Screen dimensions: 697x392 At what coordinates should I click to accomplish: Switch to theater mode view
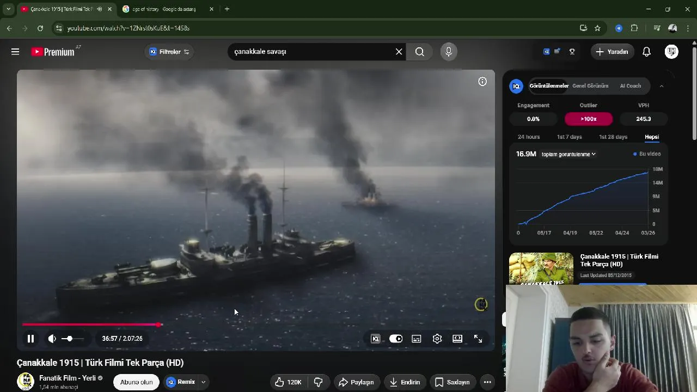pyautogui.click(x=457, y=339)
